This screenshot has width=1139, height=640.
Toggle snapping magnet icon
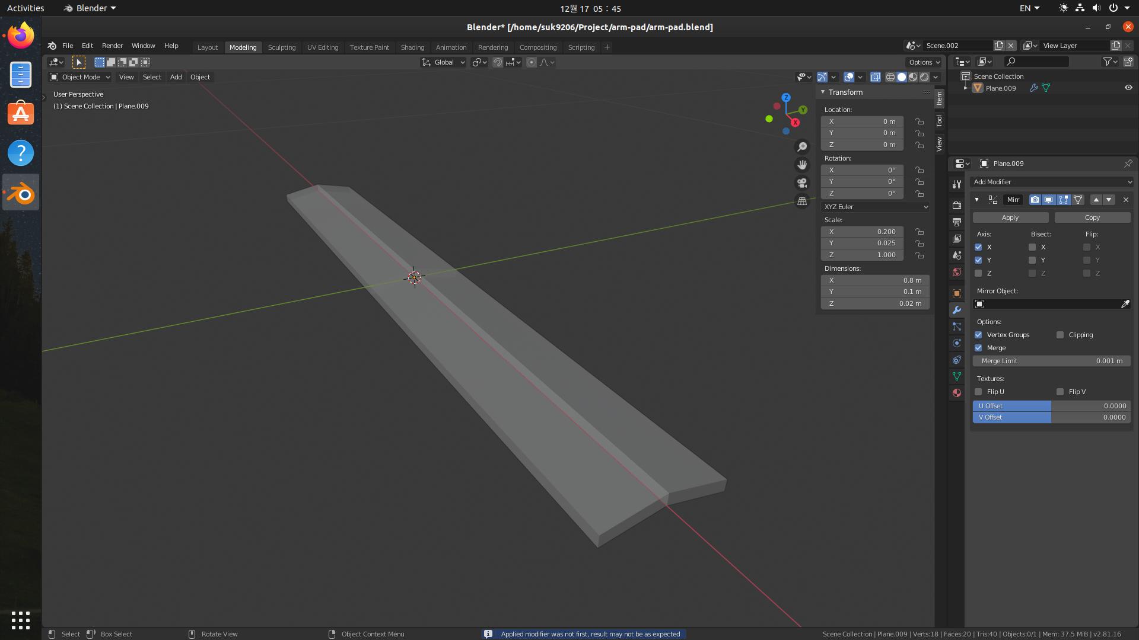(x=498, y=62)
